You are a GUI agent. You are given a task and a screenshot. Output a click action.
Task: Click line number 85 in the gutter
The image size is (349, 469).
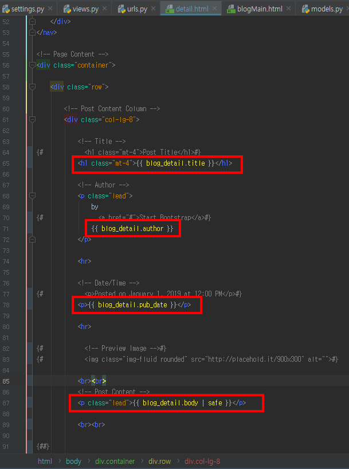tap(6, 381)
